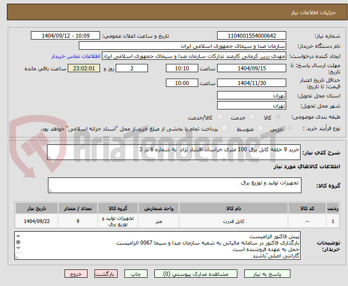The width and height of the screenshot is (348, 286).
Task: Click کابل قدرت item name cell
Action: 234,221
